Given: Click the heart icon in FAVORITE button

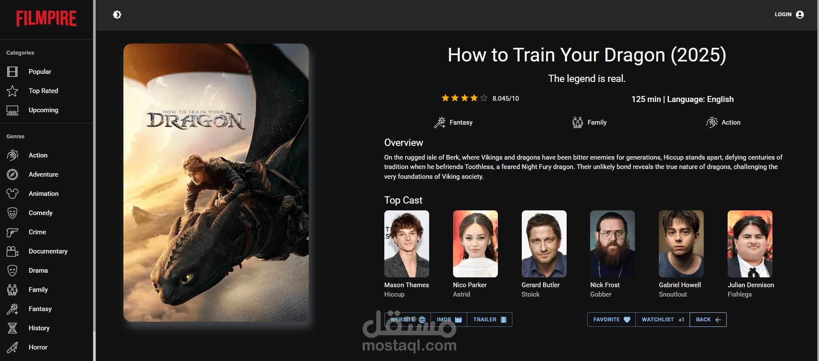Looking at the screenshot, I should 627,320.
